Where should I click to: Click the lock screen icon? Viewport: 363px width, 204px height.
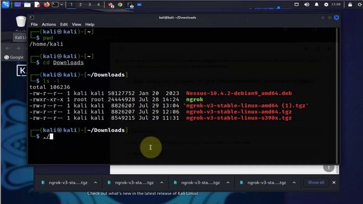(x=350, y=5)
